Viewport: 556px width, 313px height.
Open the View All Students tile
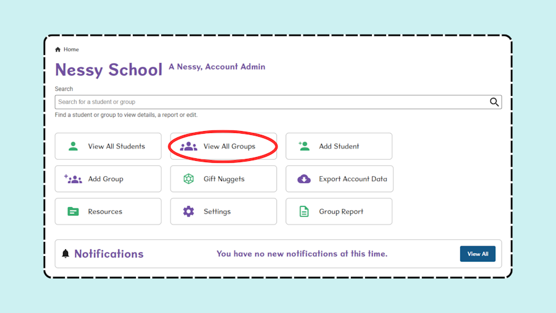click(x=108, y=146)
